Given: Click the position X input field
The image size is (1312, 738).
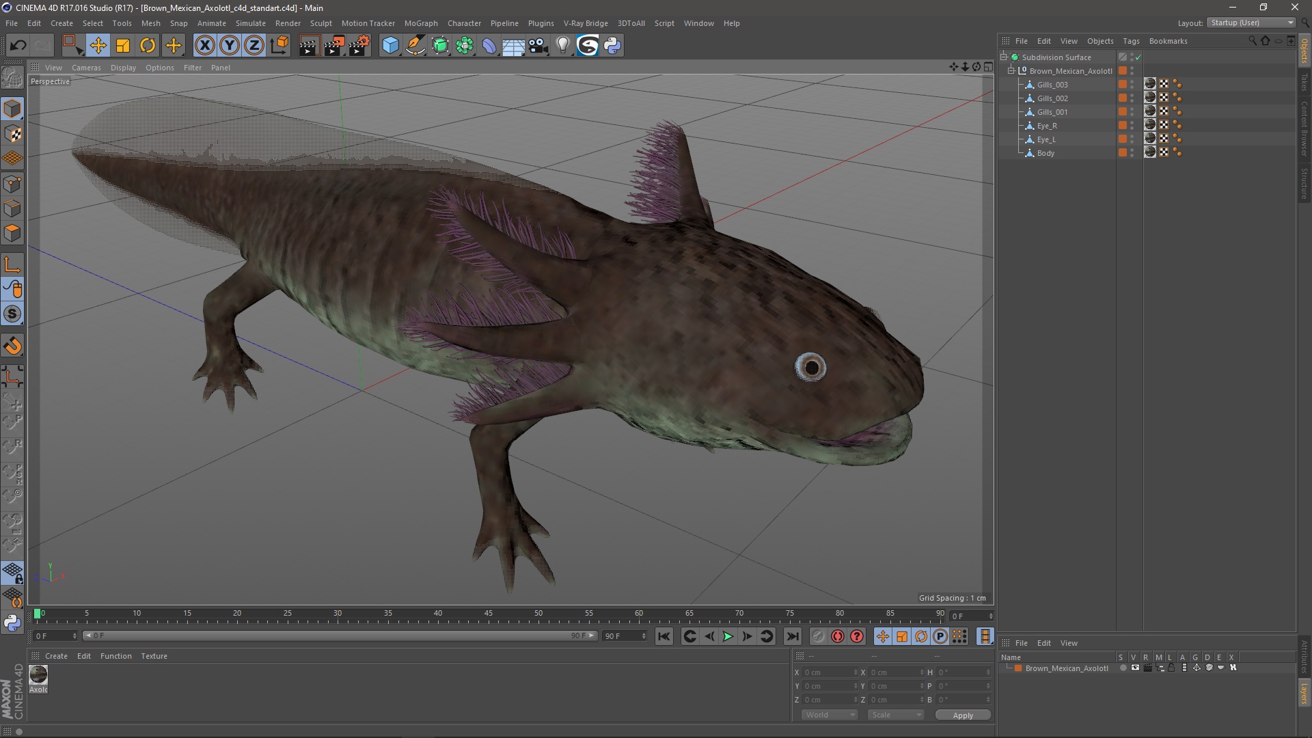Looking at the screenshot, I should click(830, 672).
